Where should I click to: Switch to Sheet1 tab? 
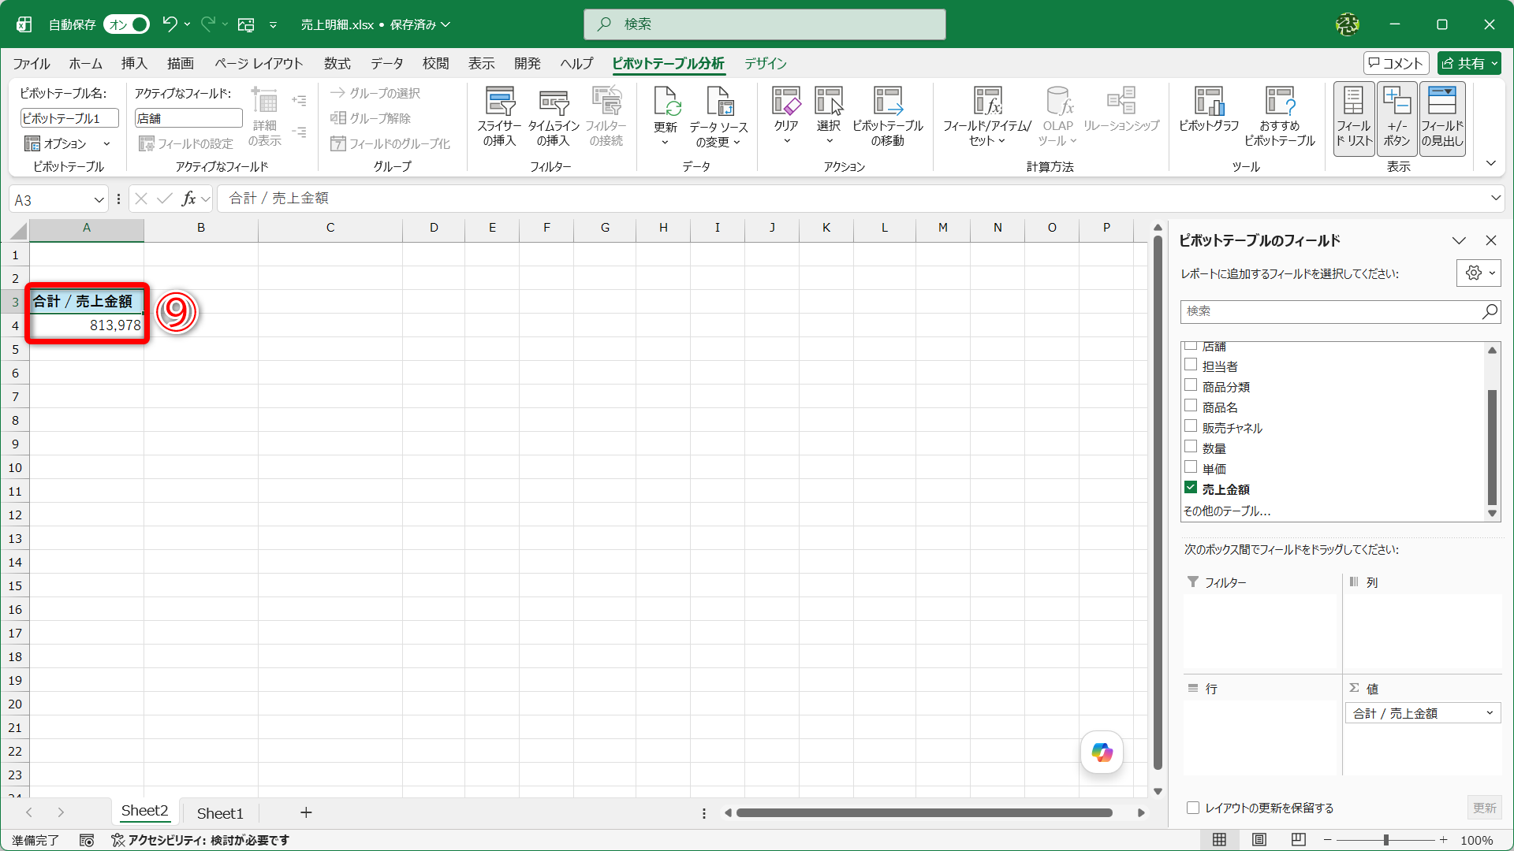[220, 813]
